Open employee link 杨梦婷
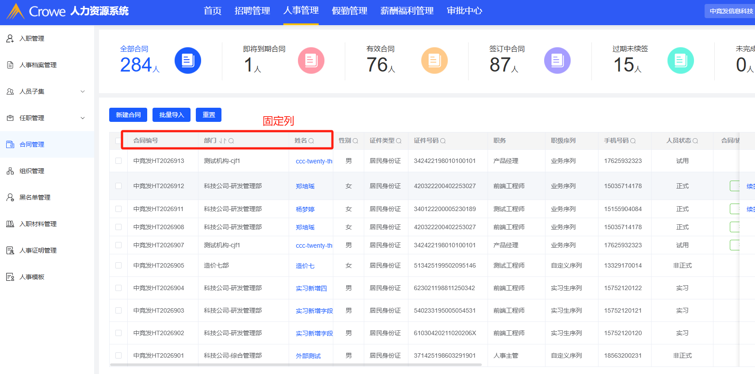Viewport: 755px width, 374px height. tap(305, 209)
